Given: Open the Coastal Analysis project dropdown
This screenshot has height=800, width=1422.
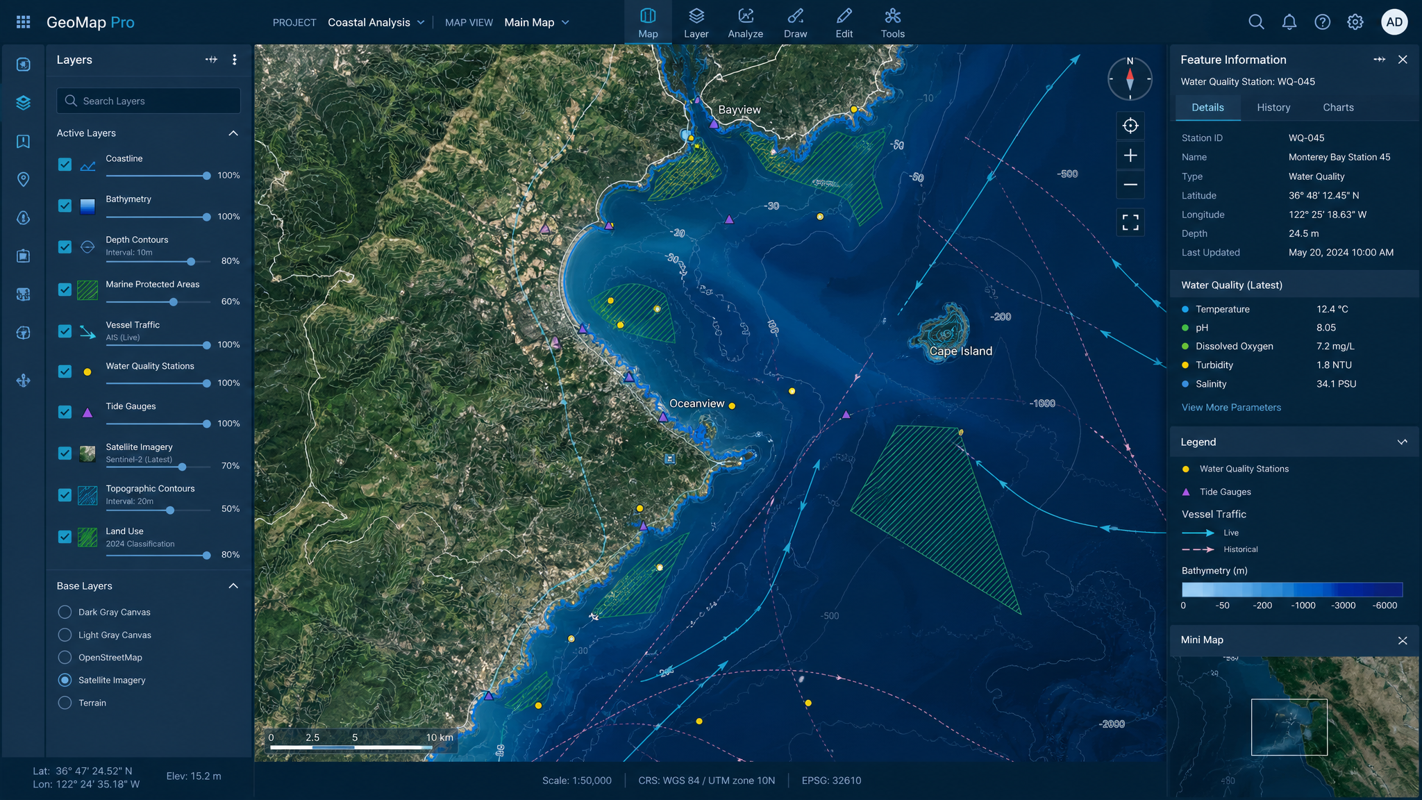Looking at the screenshot, I should coord(376,22).
